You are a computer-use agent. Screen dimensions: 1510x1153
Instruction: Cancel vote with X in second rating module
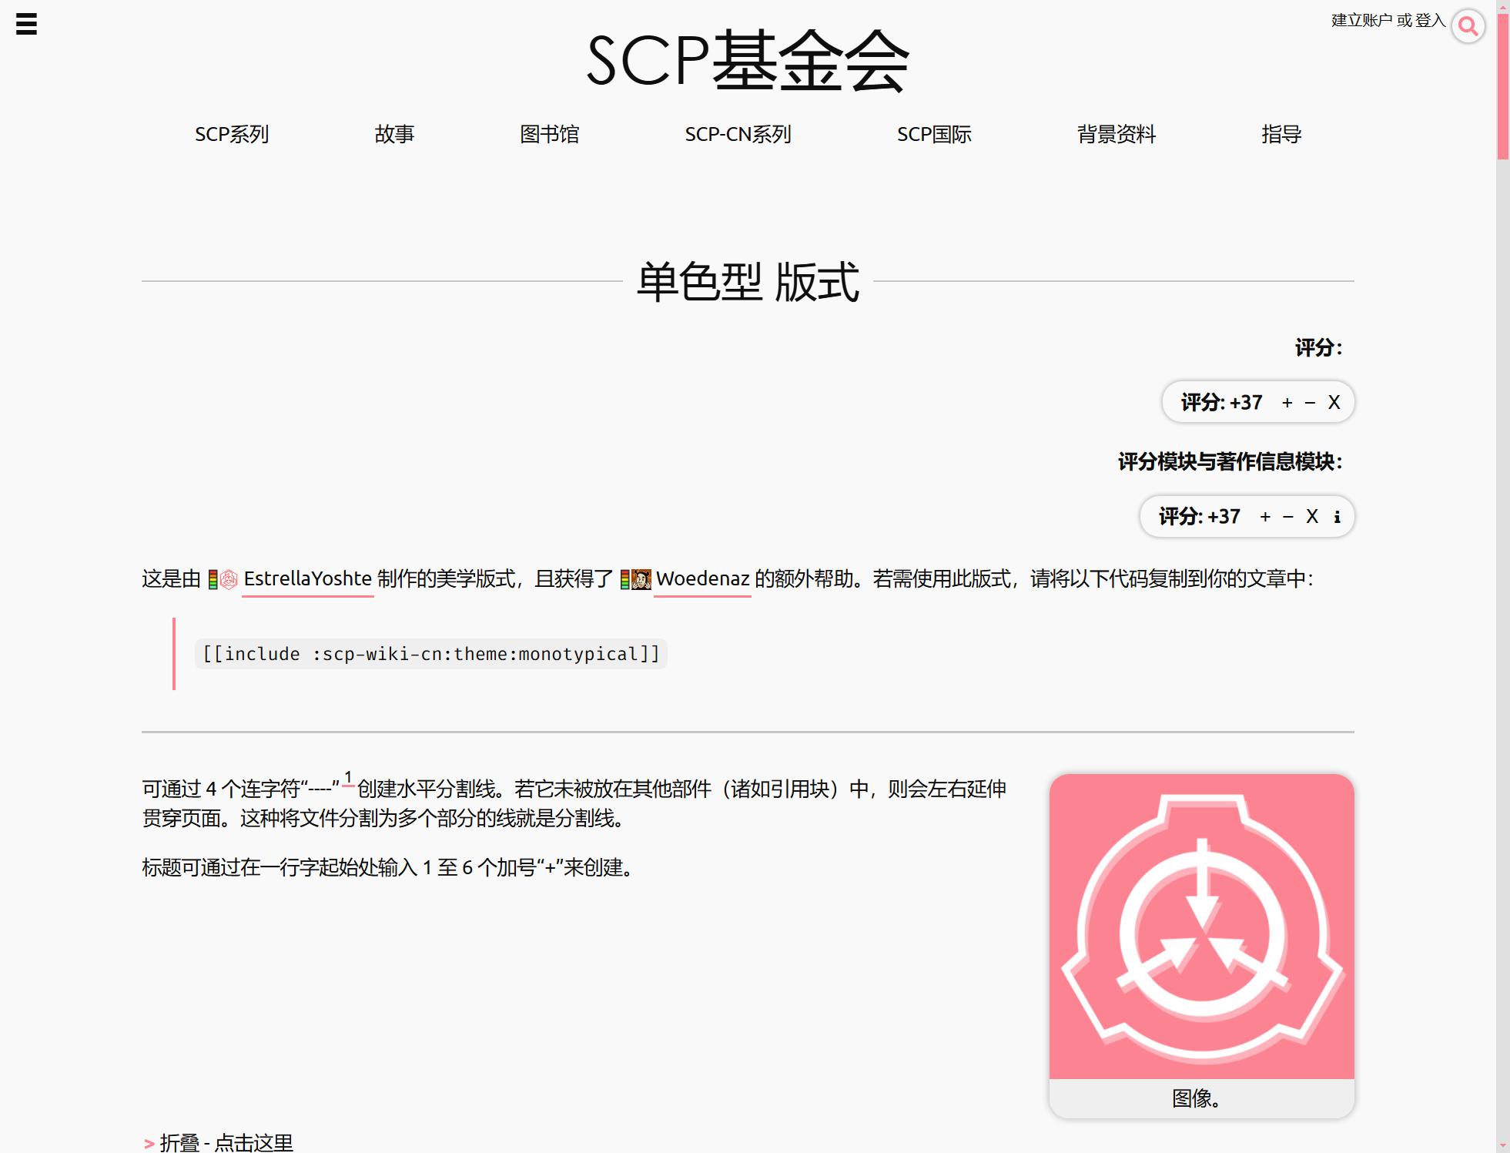pyautogui.click(x=1312, y=517)
